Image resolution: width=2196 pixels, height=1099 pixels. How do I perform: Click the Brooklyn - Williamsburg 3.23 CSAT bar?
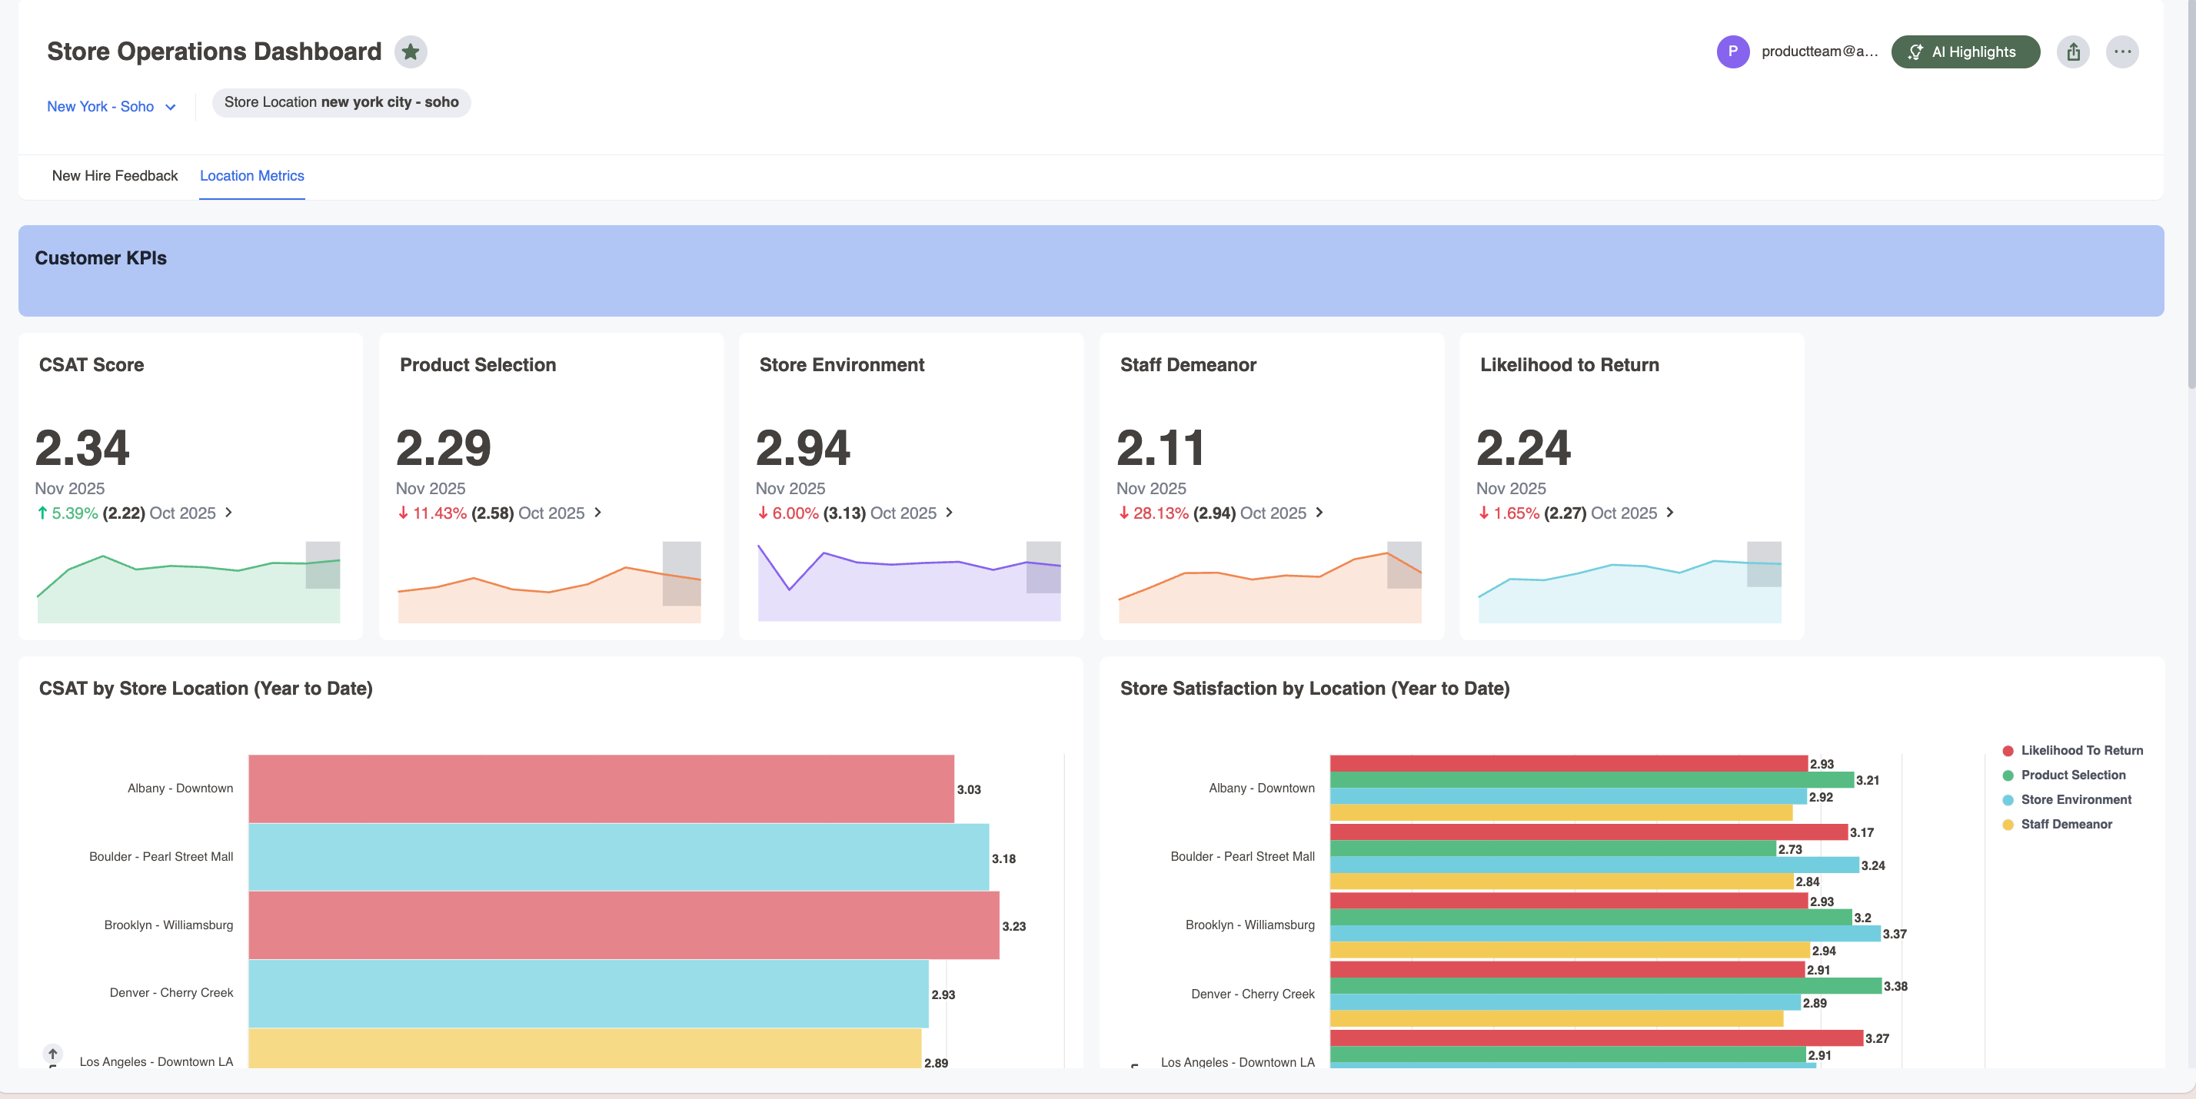(624, 925)
